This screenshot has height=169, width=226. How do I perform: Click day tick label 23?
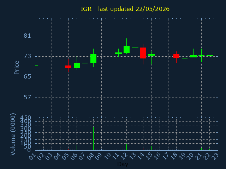click(215, 156)
